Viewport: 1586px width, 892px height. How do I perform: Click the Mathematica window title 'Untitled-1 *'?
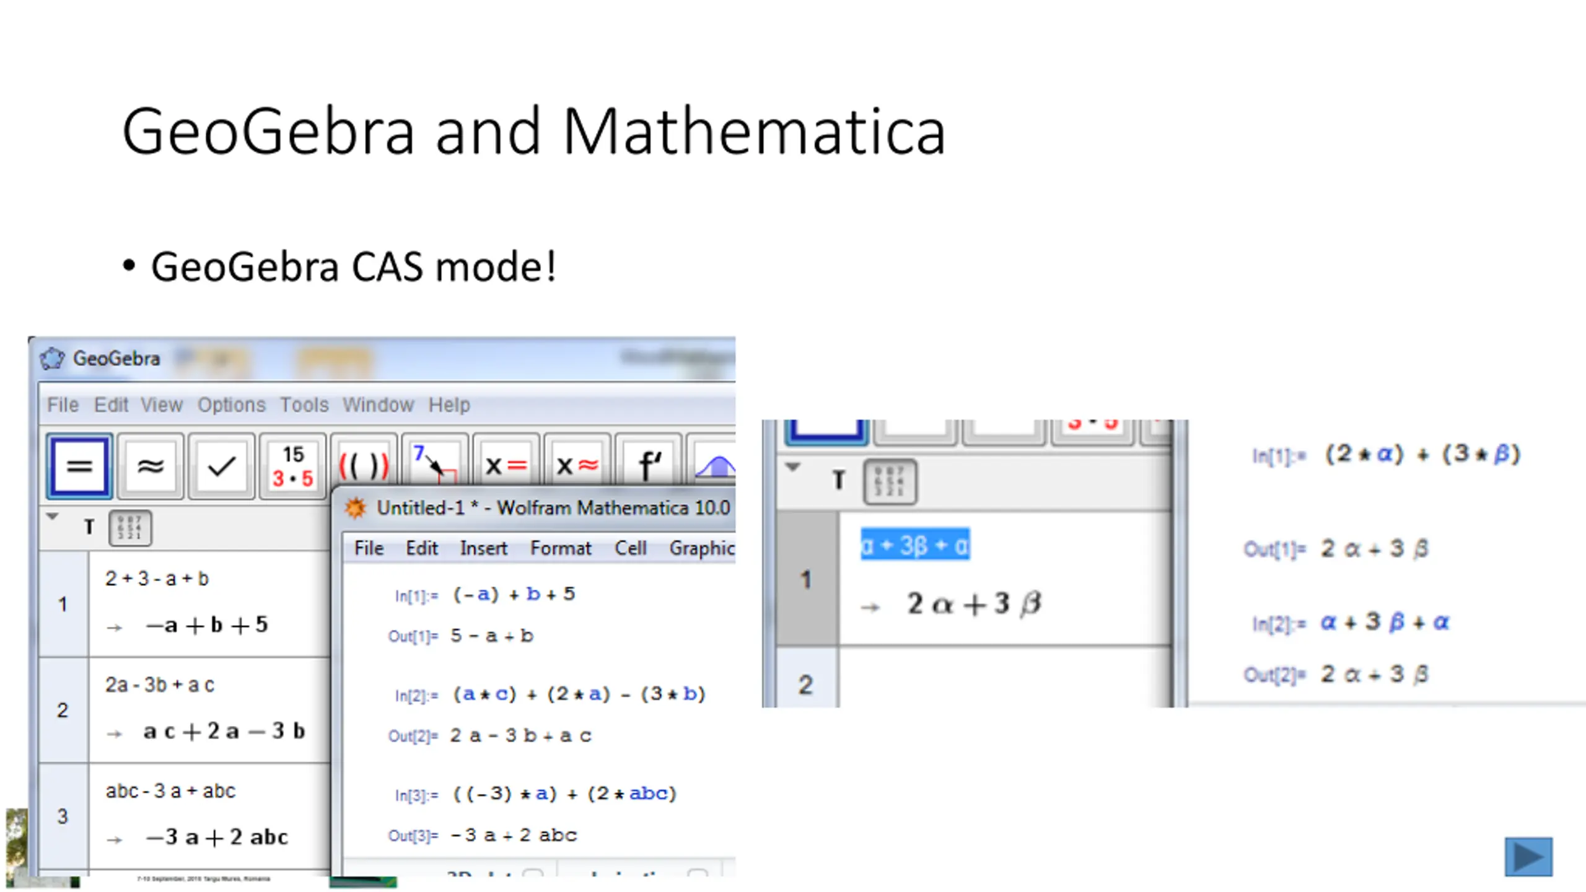pos(427,508)
